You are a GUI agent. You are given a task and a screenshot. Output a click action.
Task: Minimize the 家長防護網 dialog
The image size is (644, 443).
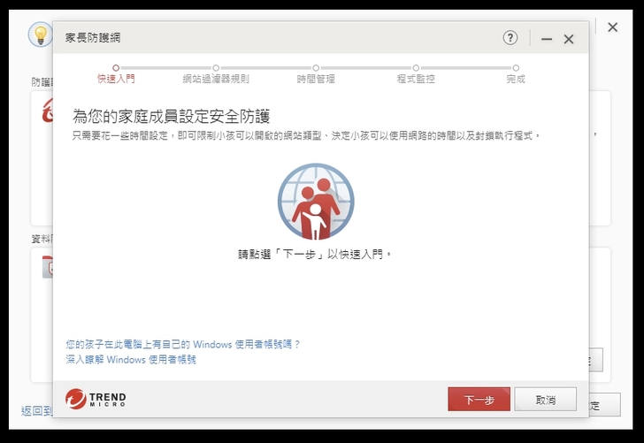(x=547, y=39)
